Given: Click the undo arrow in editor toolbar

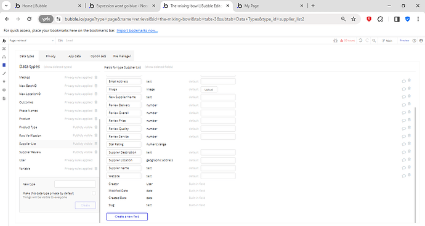Looking at the screenshot, I should point(360,41).
